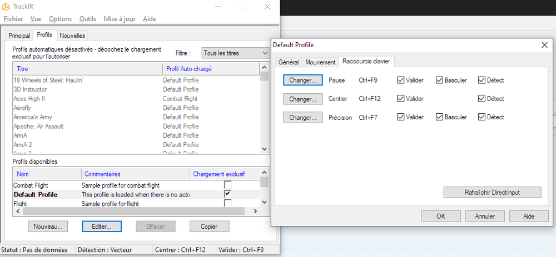Sort by the Titre column header
This screenshot has width=556, height=257.
point(88,69)
